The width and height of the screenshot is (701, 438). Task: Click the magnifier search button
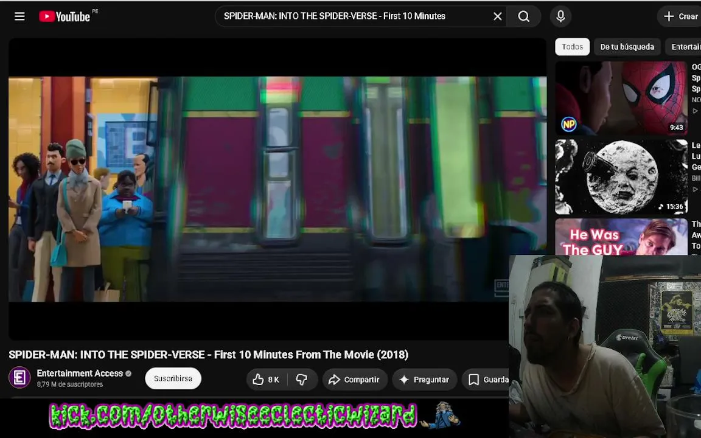pyautogui.click(x=524, y=16)
